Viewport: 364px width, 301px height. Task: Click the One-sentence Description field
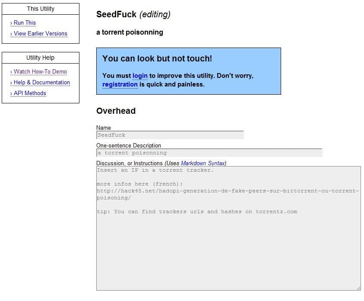(x=207, y=153)
